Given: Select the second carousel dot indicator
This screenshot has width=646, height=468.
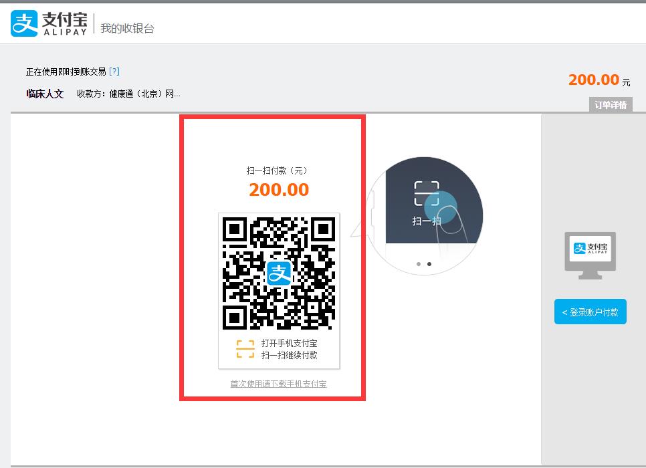Looking at the screenshot, I should point(429,264).
